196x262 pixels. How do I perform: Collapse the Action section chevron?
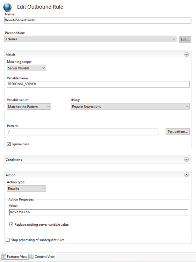[187, 175]
